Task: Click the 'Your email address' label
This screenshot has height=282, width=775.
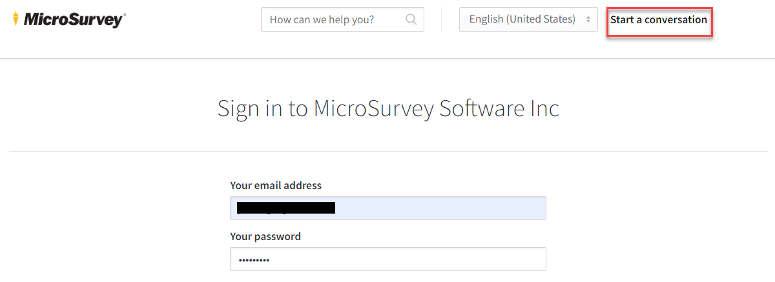Action: 276,185
